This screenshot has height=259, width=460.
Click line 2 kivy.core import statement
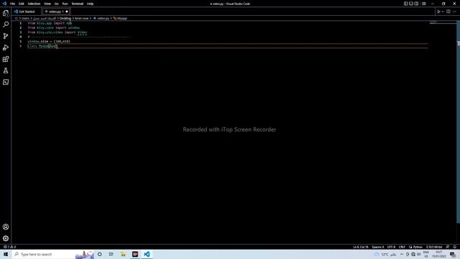(x=54, y=27)
